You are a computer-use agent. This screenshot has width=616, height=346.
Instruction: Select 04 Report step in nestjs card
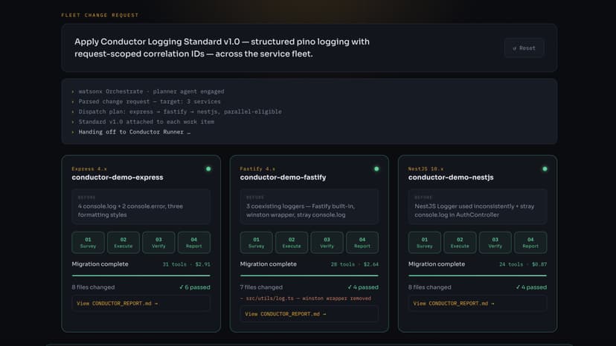pos(530,243)
